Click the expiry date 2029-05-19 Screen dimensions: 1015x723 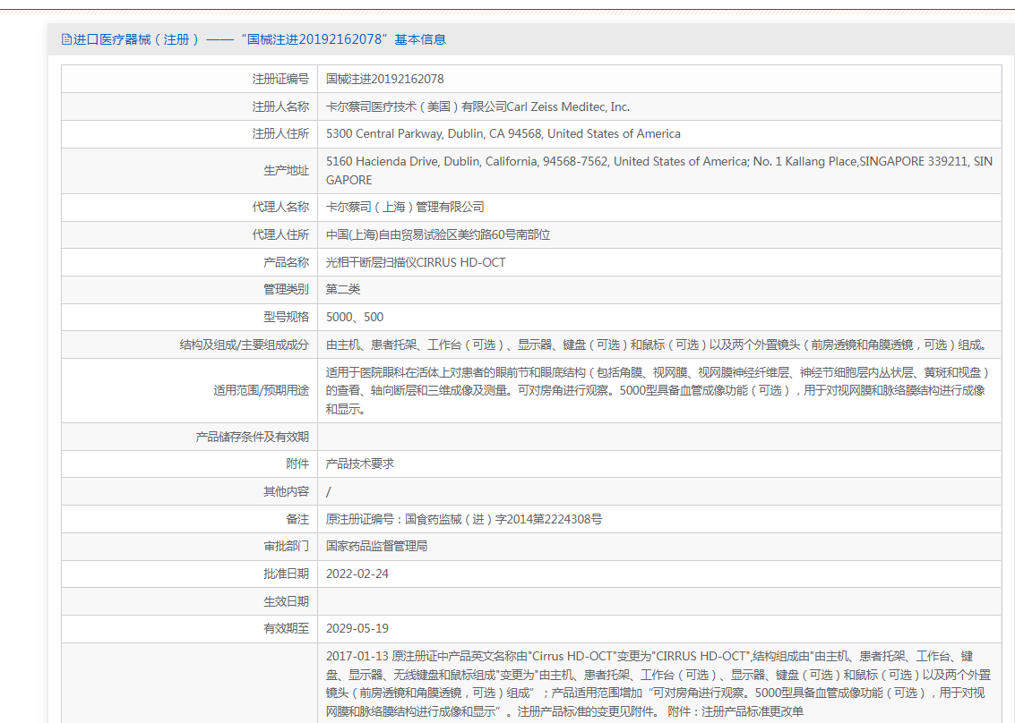click(x=357, y=628)
